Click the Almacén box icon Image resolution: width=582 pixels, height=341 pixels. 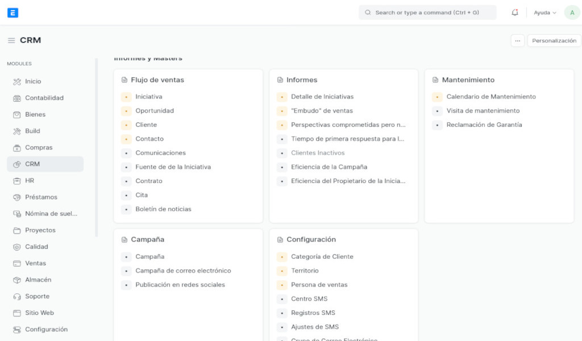17,280
